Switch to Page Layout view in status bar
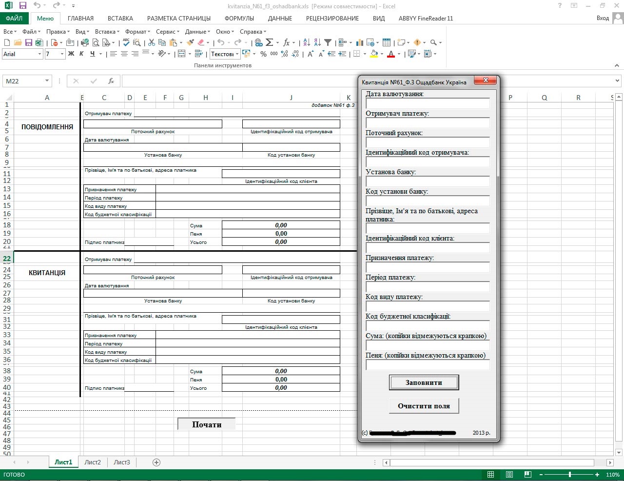The width and height of the screenshot is (624, 481). [x=509, y=475]
